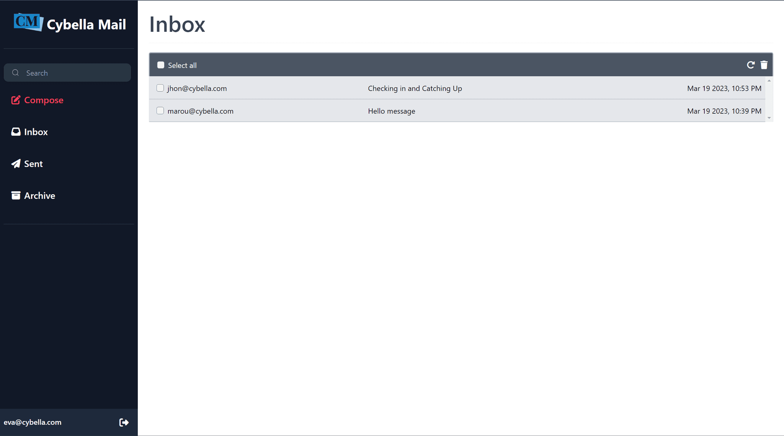Open the "Hello message" email
Viewport: 784px width, 436px height.
click(x=391, y=111)
